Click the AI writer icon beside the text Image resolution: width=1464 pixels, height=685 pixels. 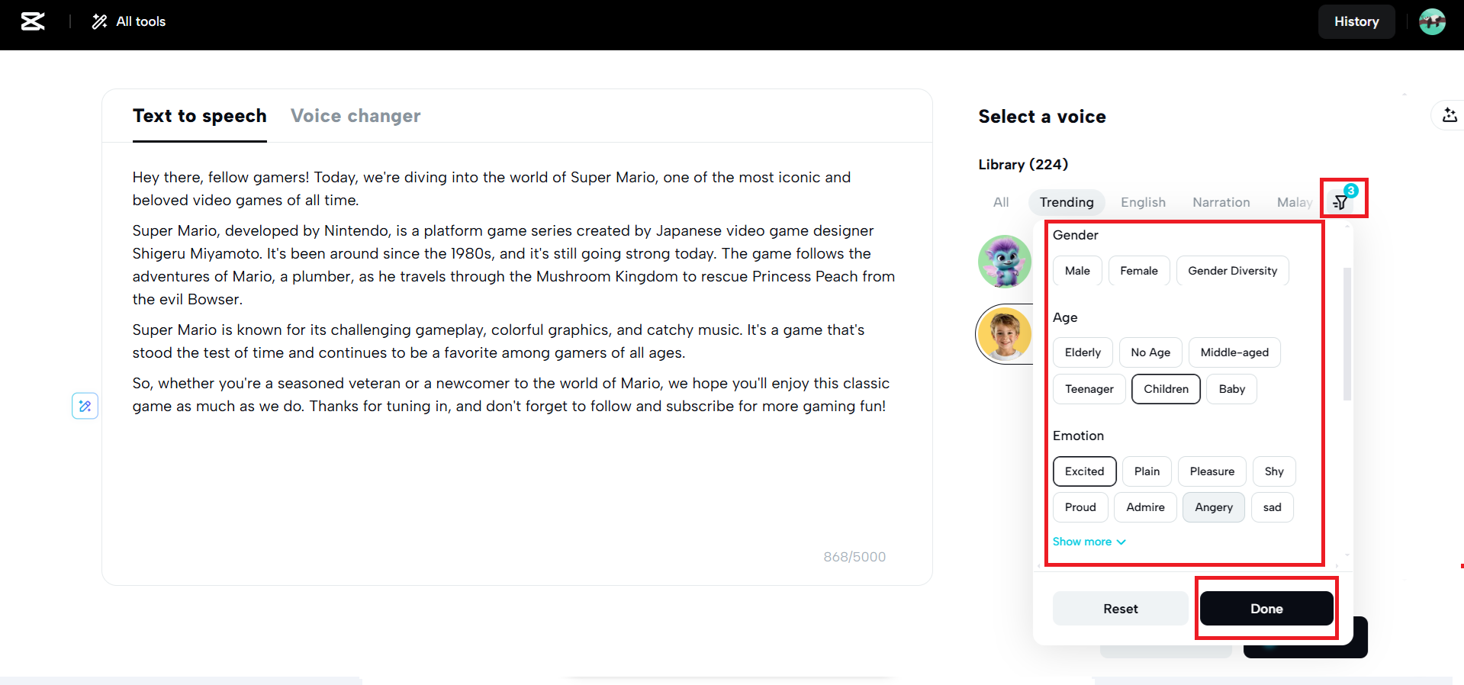click(85, 406)
